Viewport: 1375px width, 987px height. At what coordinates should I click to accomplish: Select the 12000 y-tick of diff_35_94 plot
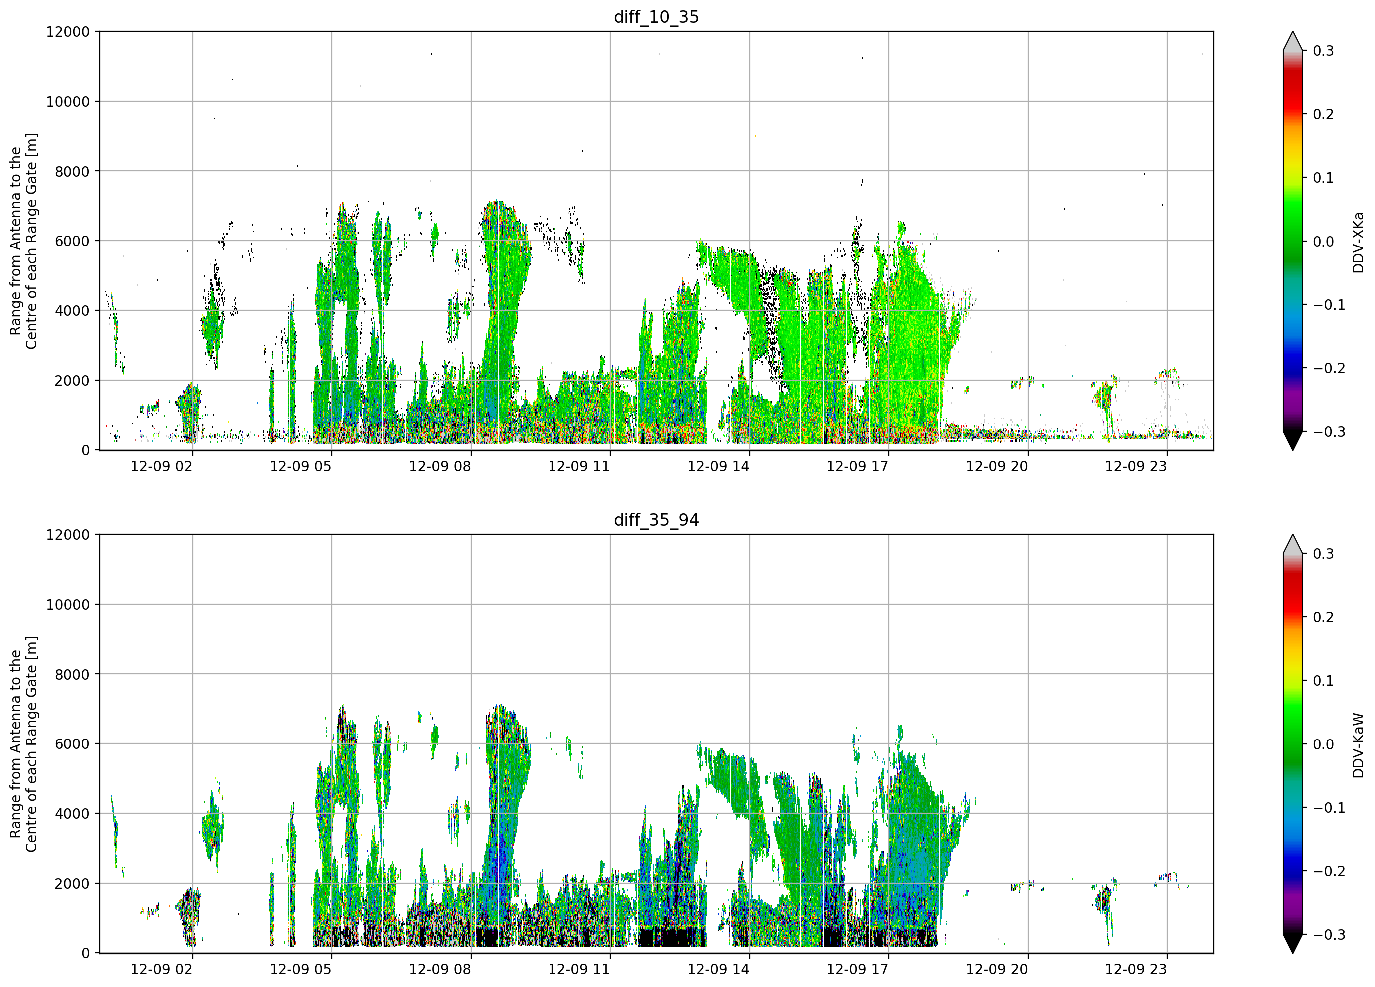(x=68, y=535)
